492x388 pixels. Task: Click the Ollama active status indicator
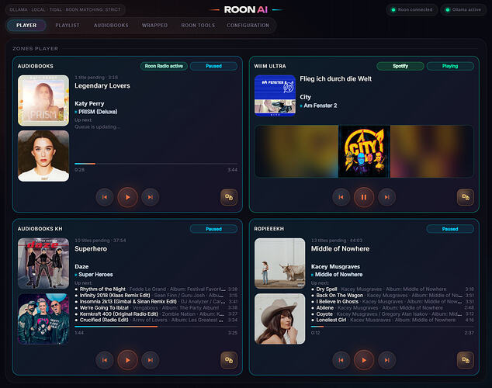(x=463, y=10)
